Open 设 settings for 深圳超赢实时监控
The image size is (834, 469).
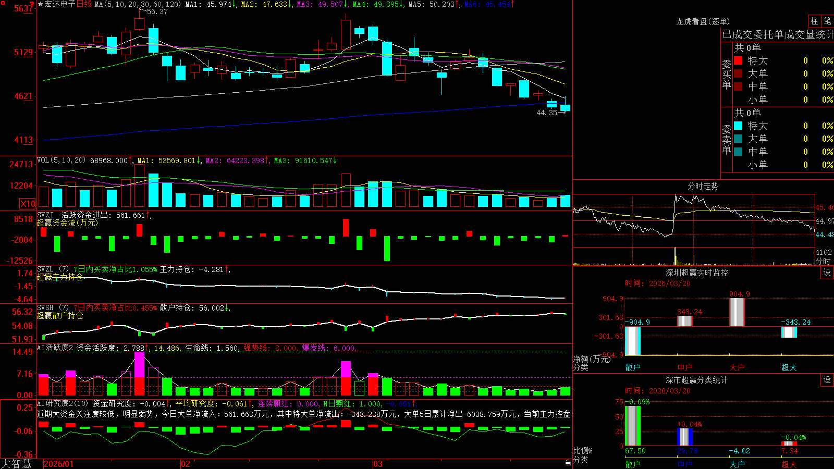[827, 273]
